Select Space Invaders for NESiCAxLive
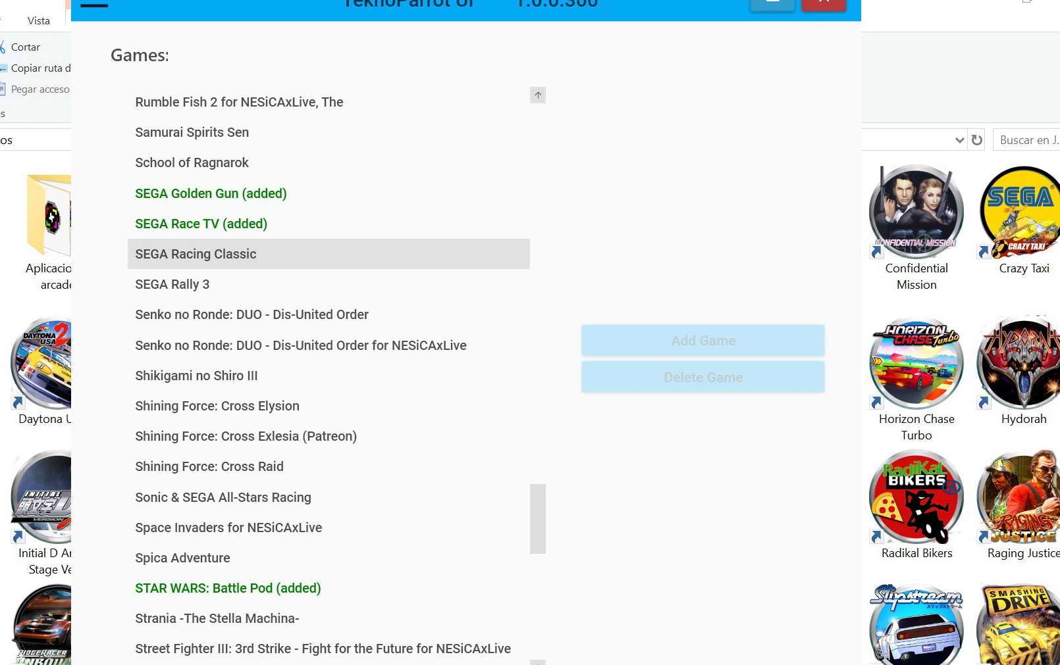The height and width of the screenshot is (665, 1060). click(329, 528)
